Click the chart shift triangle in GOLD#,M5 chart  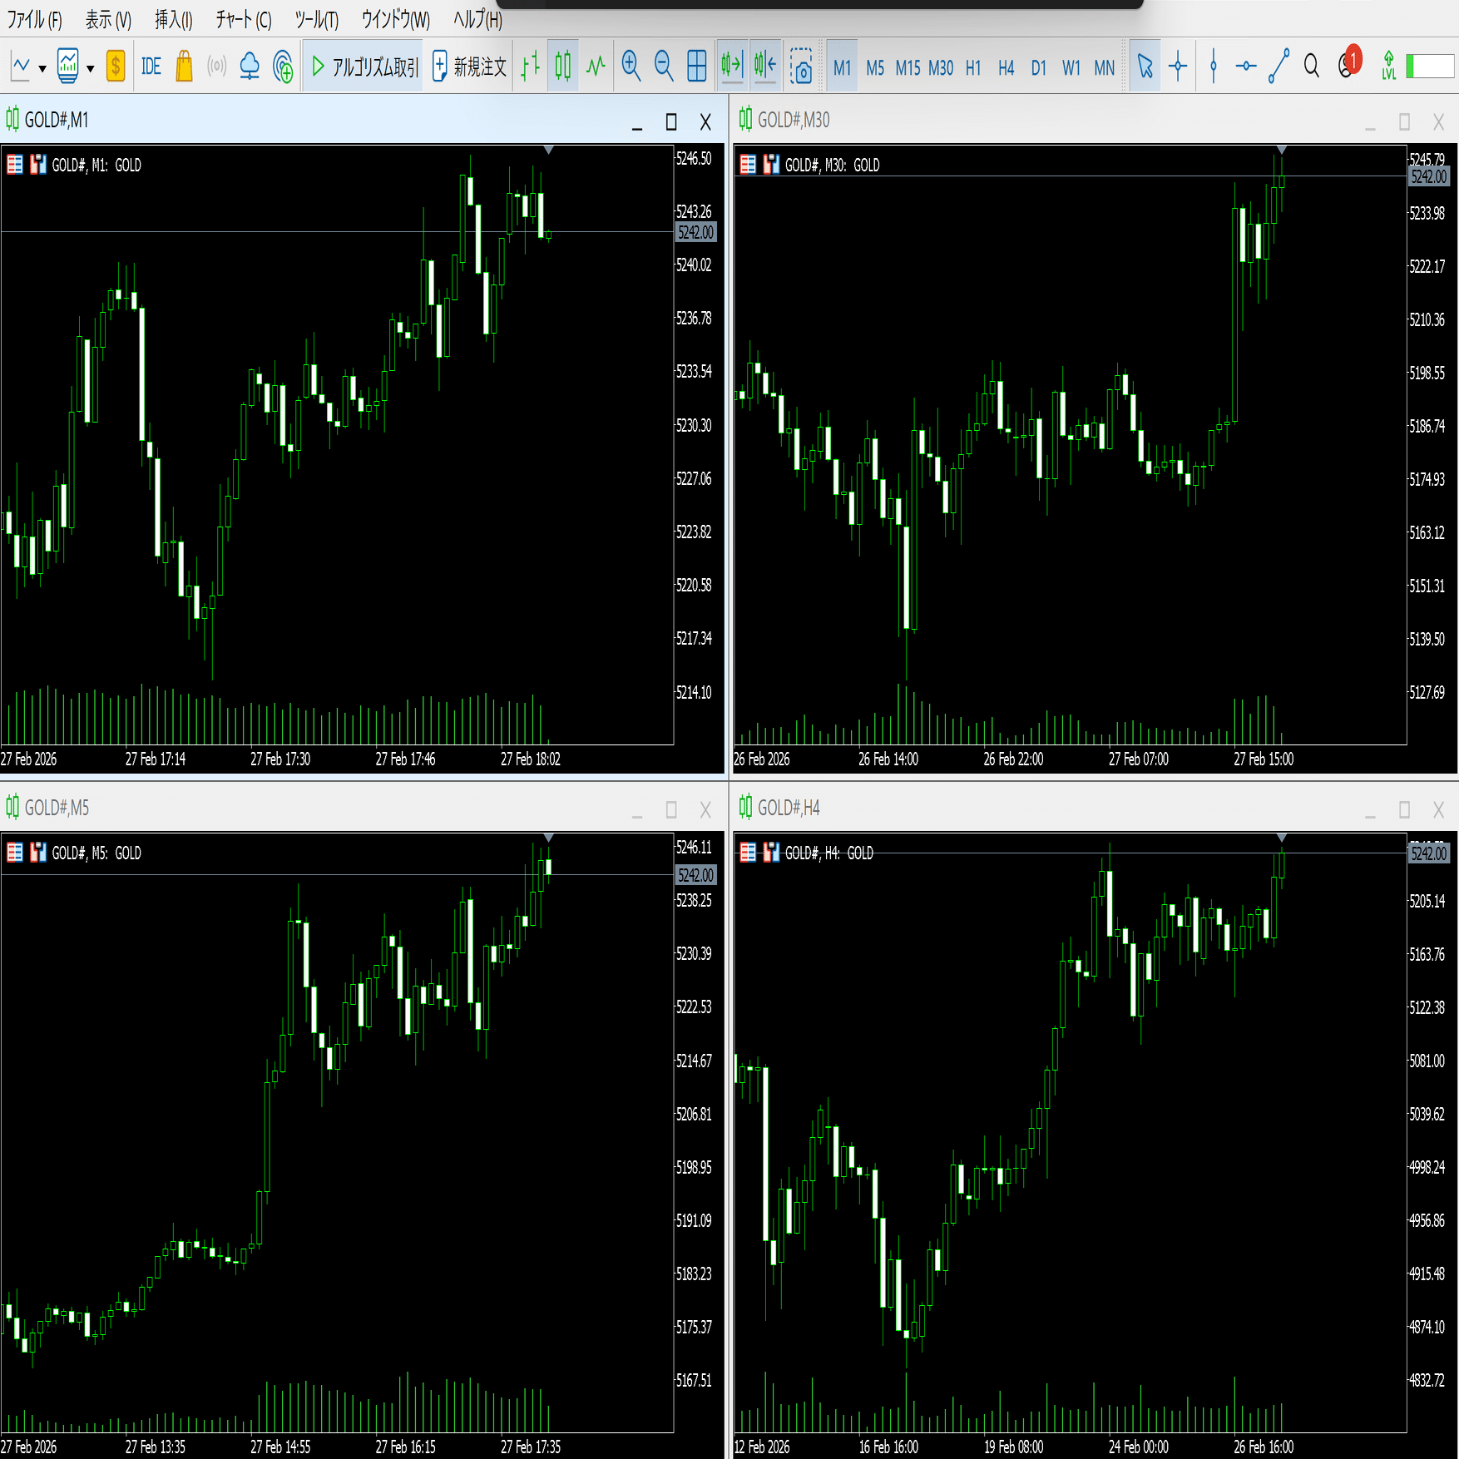(548, 837)
